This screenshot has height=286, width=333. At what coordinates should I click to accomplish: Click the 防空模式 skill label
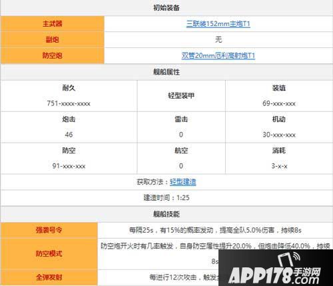tap(49, 254)
